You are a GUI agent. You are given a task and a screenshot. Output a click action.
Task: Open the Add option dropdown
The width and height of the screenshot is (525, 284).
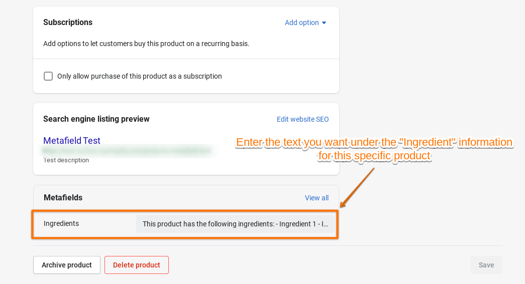pos(302,23)
